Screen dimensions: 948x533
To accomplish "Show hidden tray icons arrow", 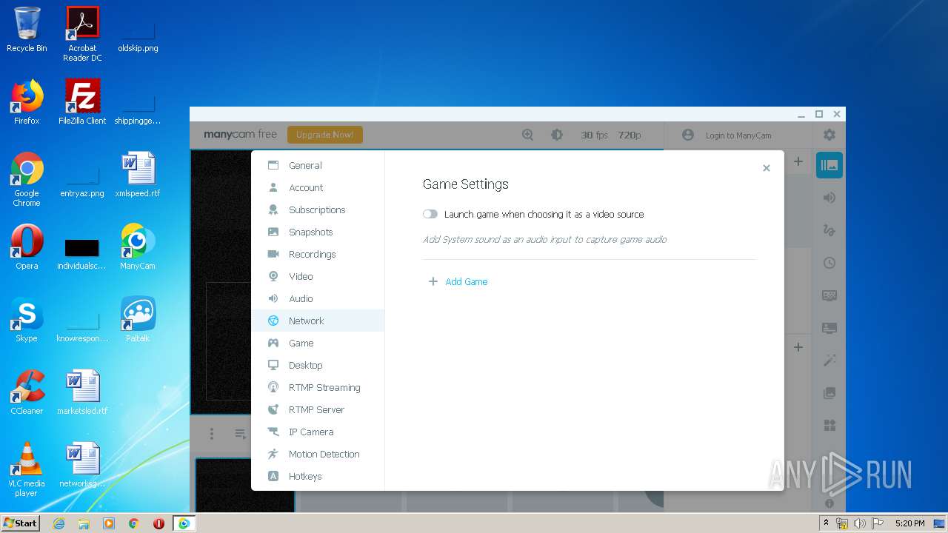I will point(826,523).
